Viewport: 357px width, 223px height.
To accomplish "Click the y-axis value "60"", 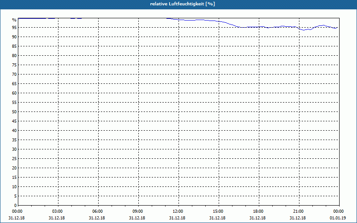I will click(14, 93).
